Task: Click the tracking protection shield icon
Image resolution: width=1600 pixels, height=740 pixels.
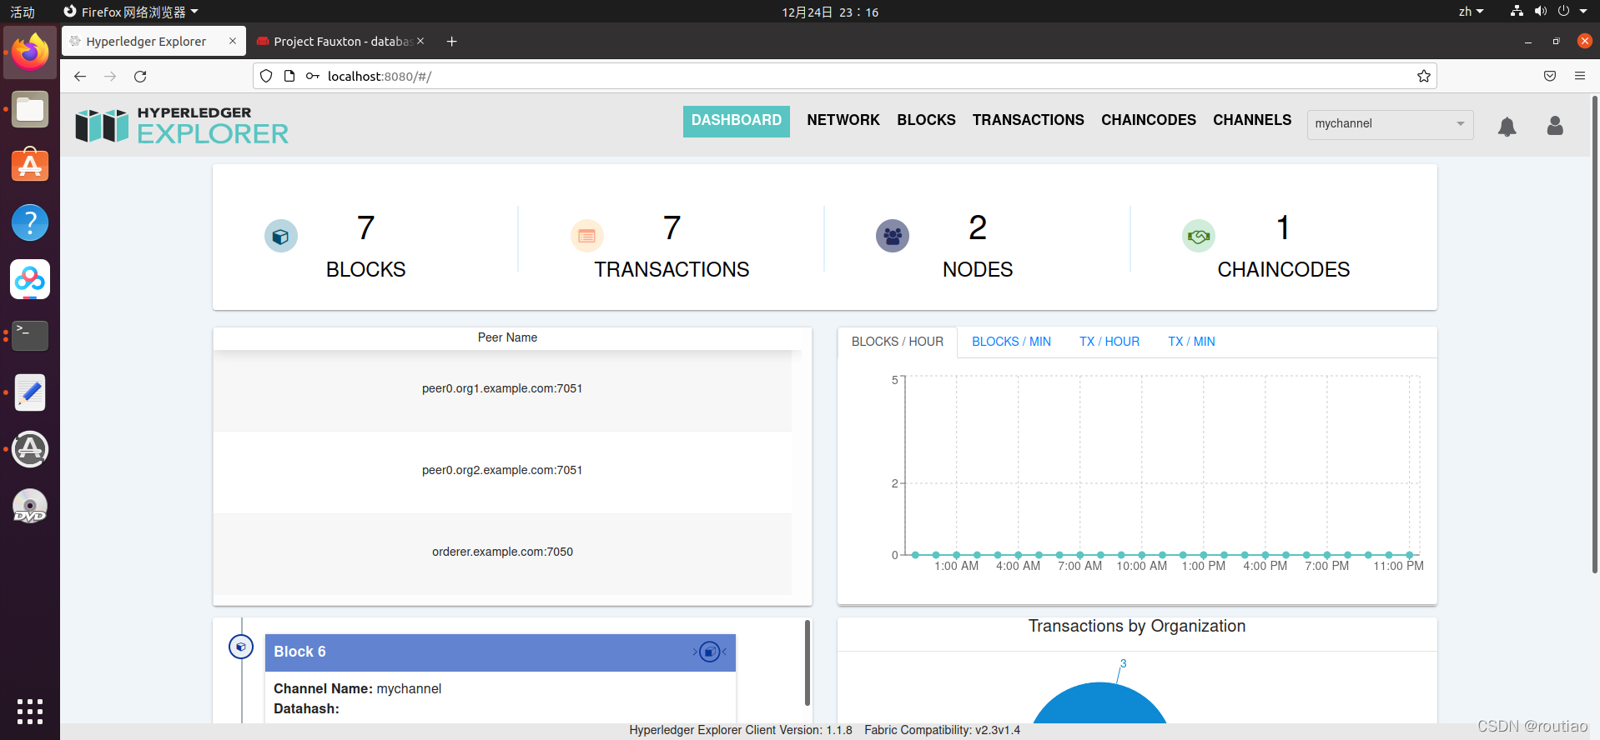Action: [266, 76]
